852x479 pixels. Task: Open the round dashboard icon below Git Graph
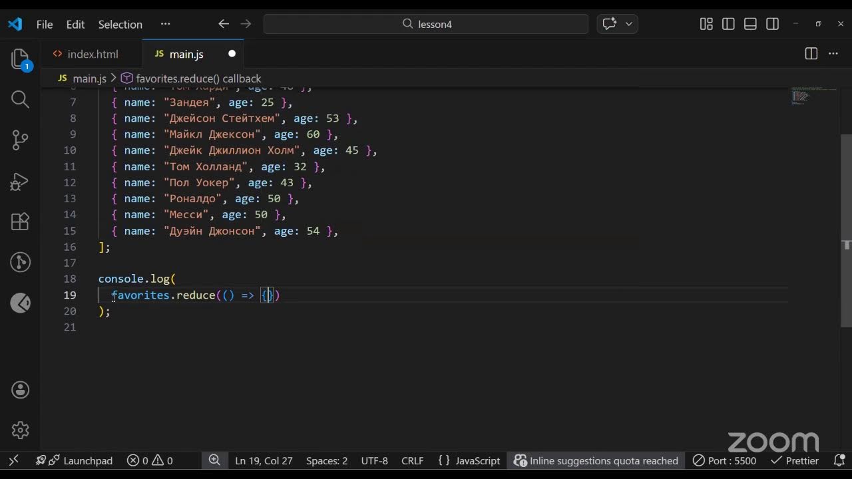(21, 303)
